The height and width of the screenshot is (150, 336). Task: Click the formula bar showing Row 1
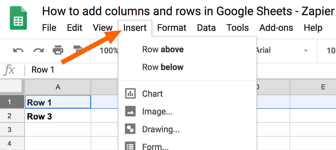pos(73,70)
